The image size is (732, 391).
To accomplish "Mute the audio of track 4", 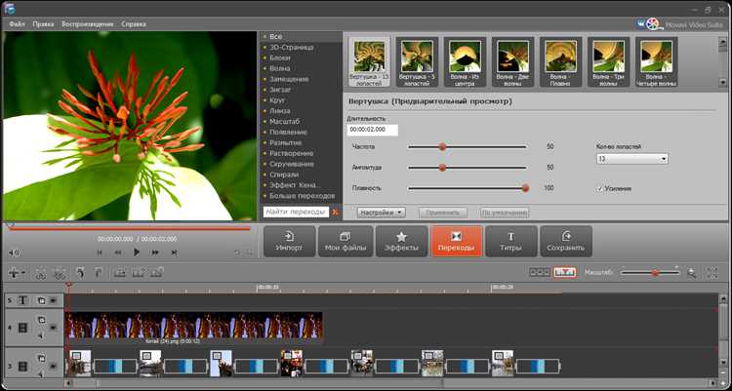I will coord(41,335).
